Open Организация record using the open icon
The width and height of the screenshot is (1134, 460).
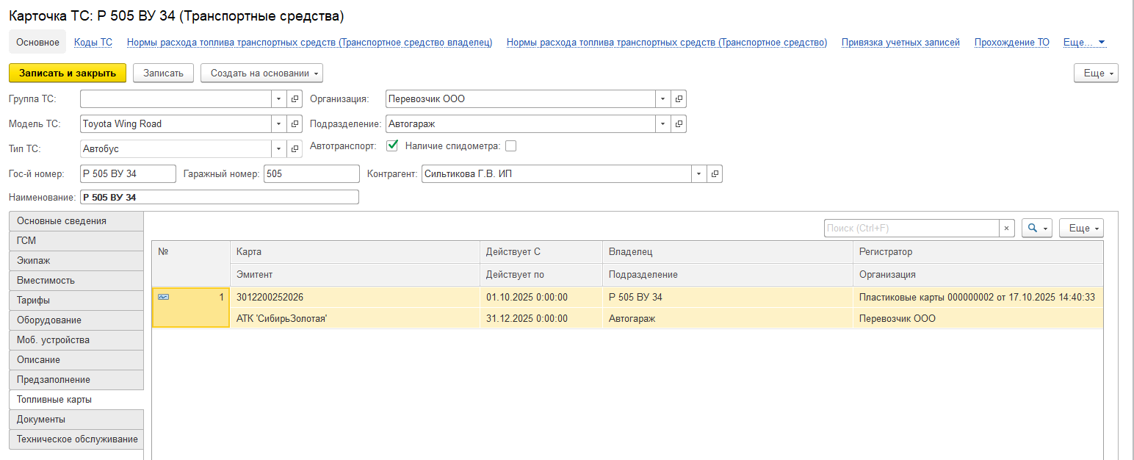[x=679, y=99]
